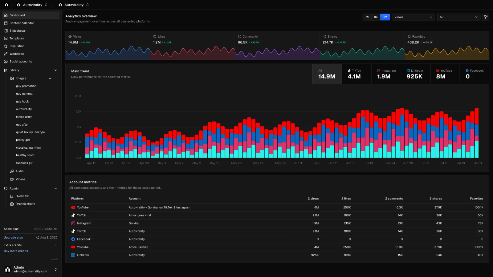Open Admin Organizations page

[25, 204]
